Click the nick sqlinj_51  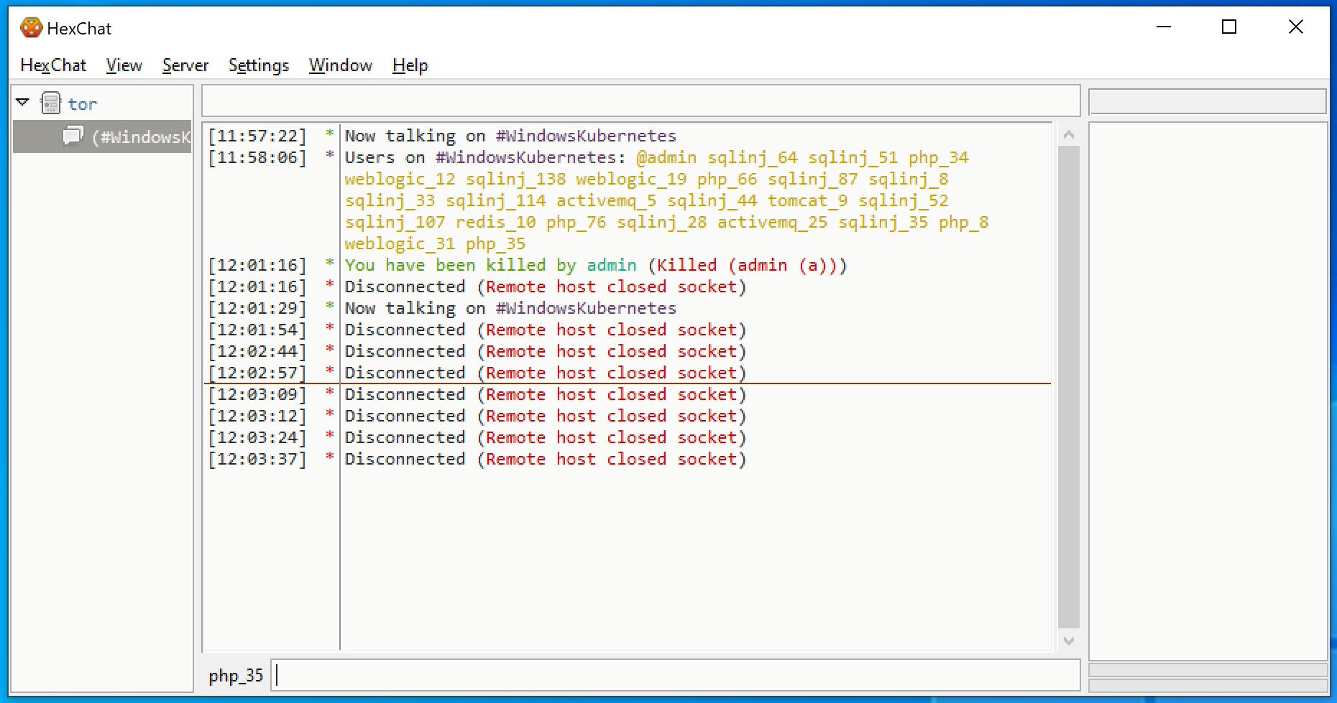[x=853, y=157]
